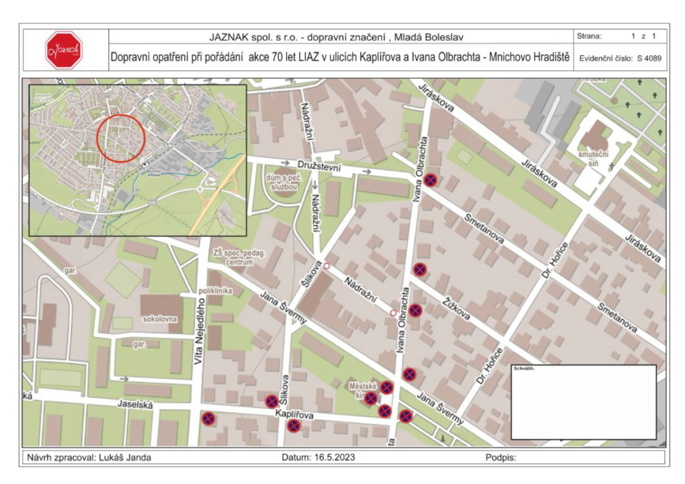Select the Evidenční číslo S 4089 text

(x=619, y=58)
